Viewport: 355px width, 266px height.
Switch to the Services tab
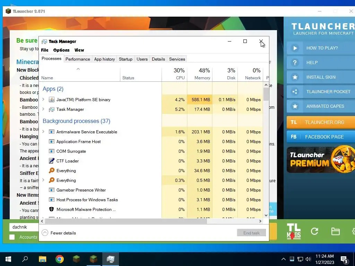tap(177, 59)
